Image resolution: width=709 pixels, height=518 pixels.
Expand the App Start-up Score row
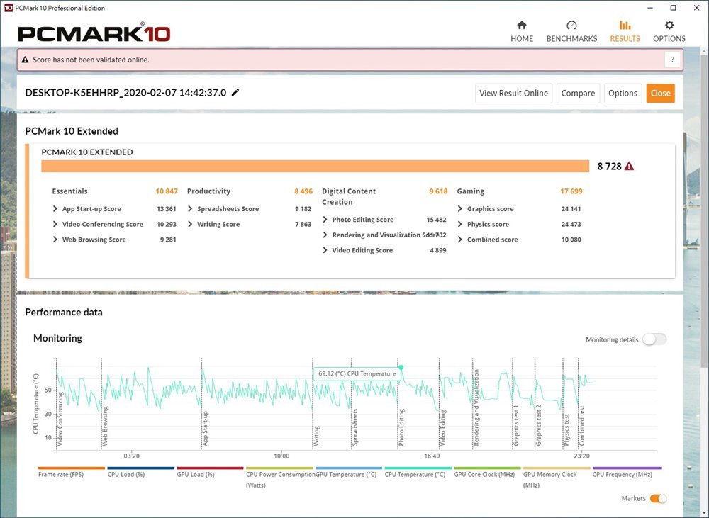coord(56,209)
